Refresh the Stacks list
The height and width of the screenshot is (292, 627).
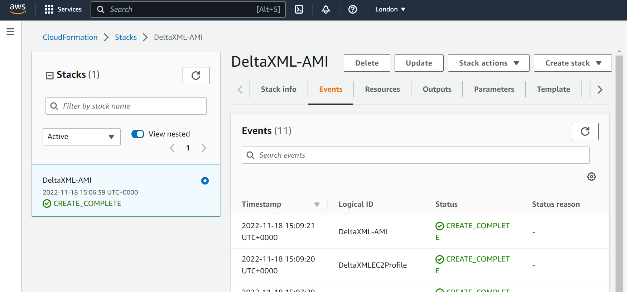[x=196, y=76]
